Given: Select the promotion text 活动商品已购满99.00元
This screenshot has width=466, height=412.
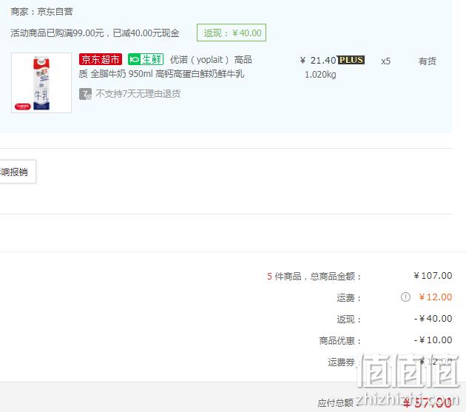Looking at the screenshot, I should click(58, 33).
